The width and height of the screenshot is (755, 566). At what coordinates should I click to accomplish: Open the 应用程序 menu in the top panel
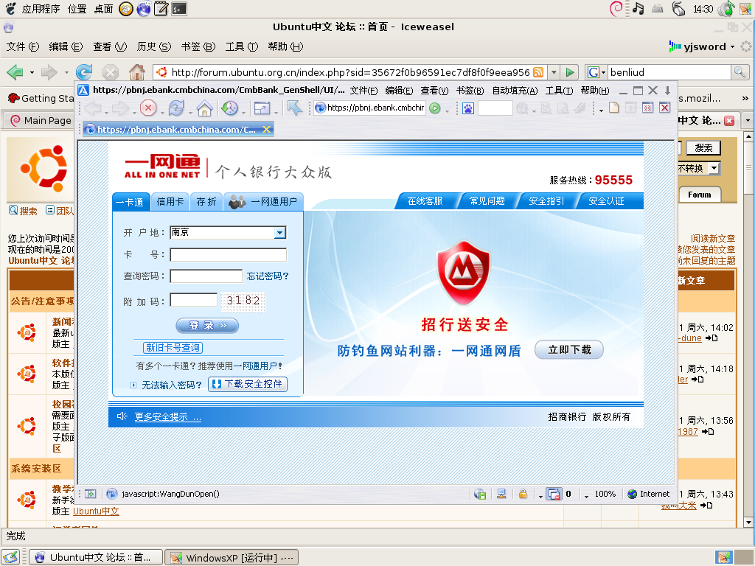(41, 9)
